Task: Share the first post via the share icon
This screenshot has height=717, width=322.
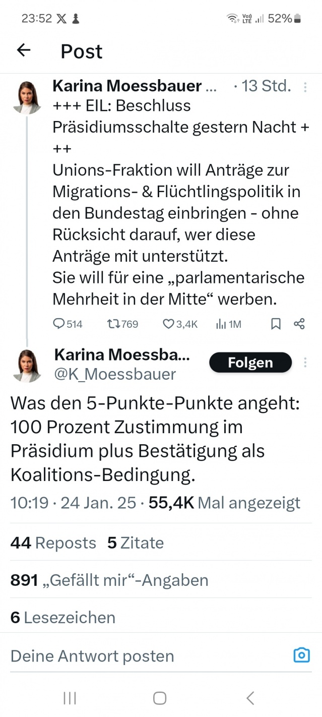Action: tap(299, 324)
